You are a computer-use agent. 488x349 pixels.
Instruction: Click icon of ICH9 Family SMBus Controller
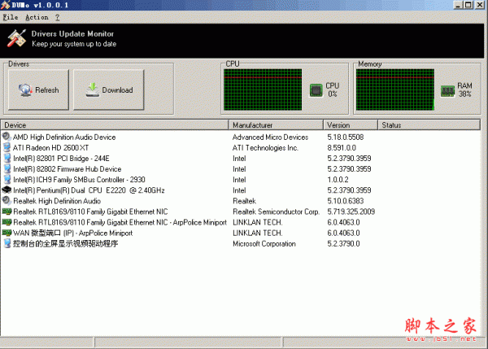(7, 179)
